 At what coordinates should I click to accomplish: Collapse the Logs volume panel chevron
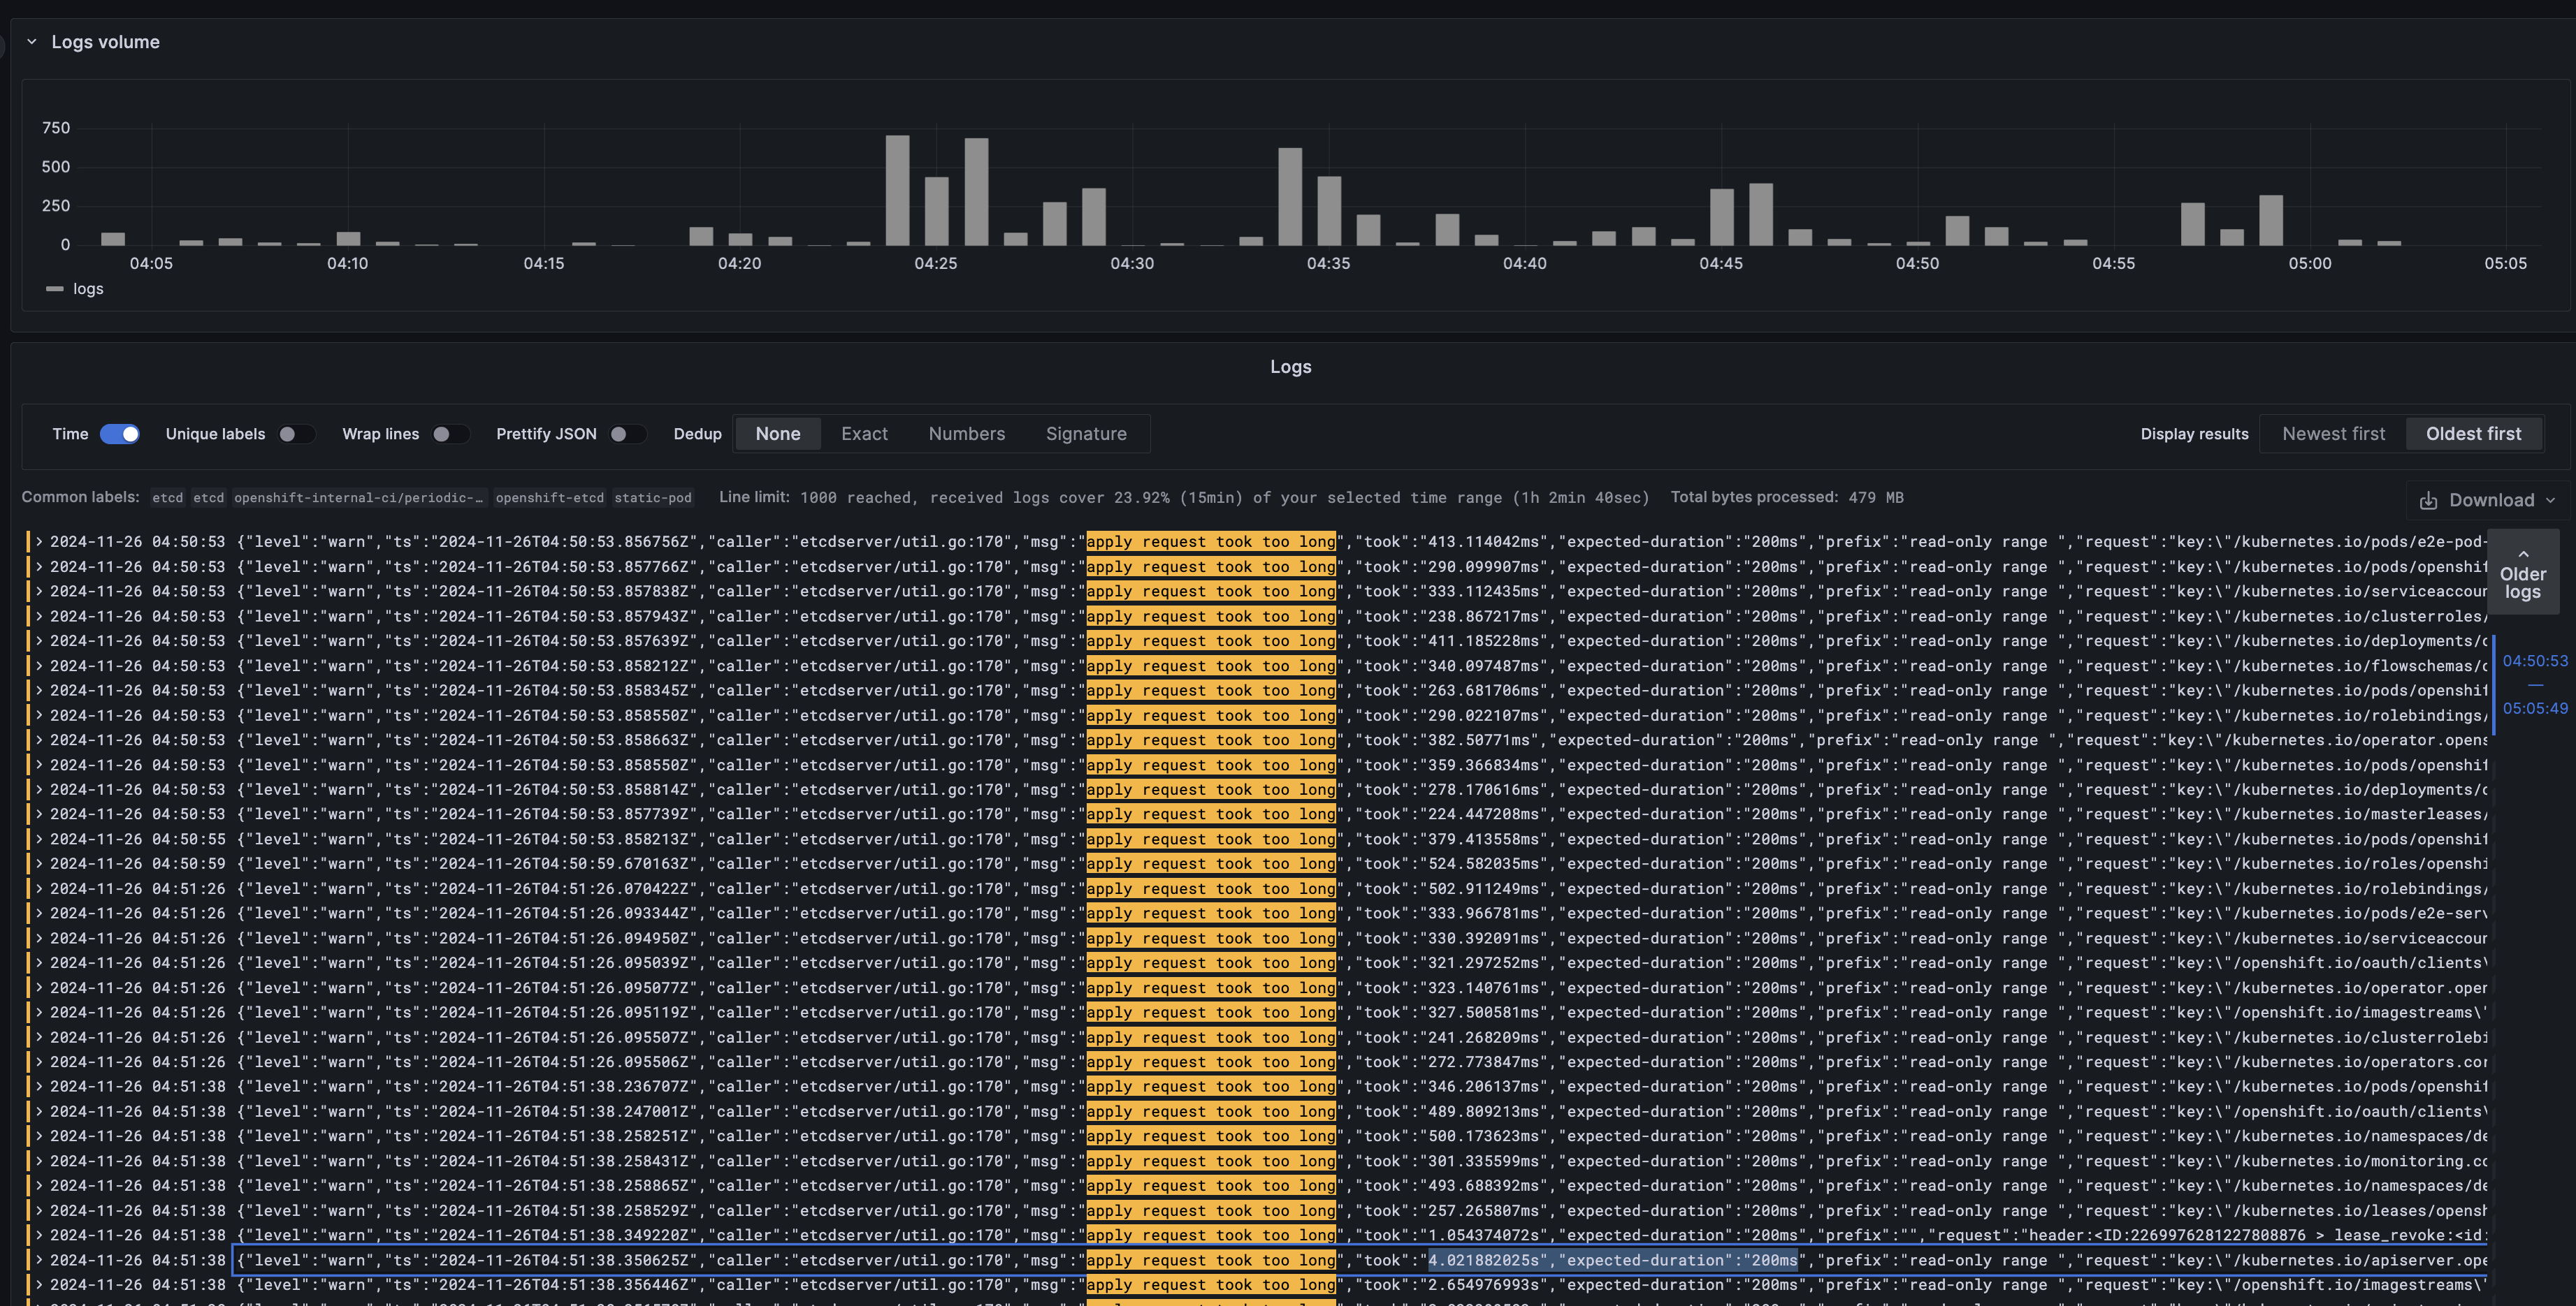pos(31,42)
